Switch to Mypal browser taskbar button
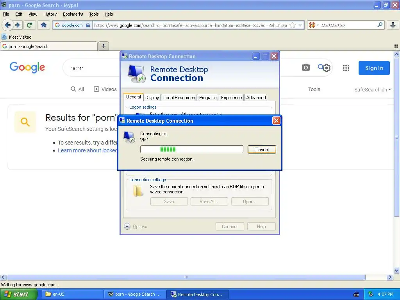400x300 pixels. click(x=135, y=294)
